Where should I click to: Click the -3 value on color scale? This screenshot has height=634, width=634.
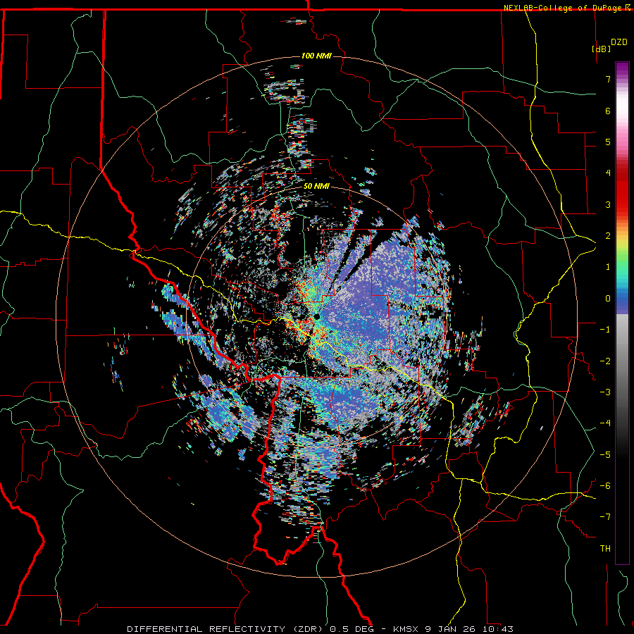coord(605,392)
